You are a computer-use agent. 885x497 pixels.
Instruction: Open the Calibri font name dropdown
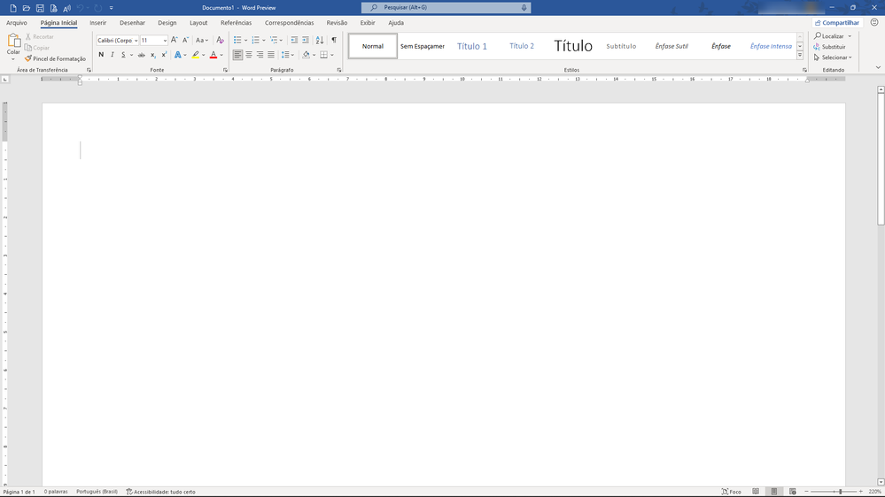click(x=136, y=41)
